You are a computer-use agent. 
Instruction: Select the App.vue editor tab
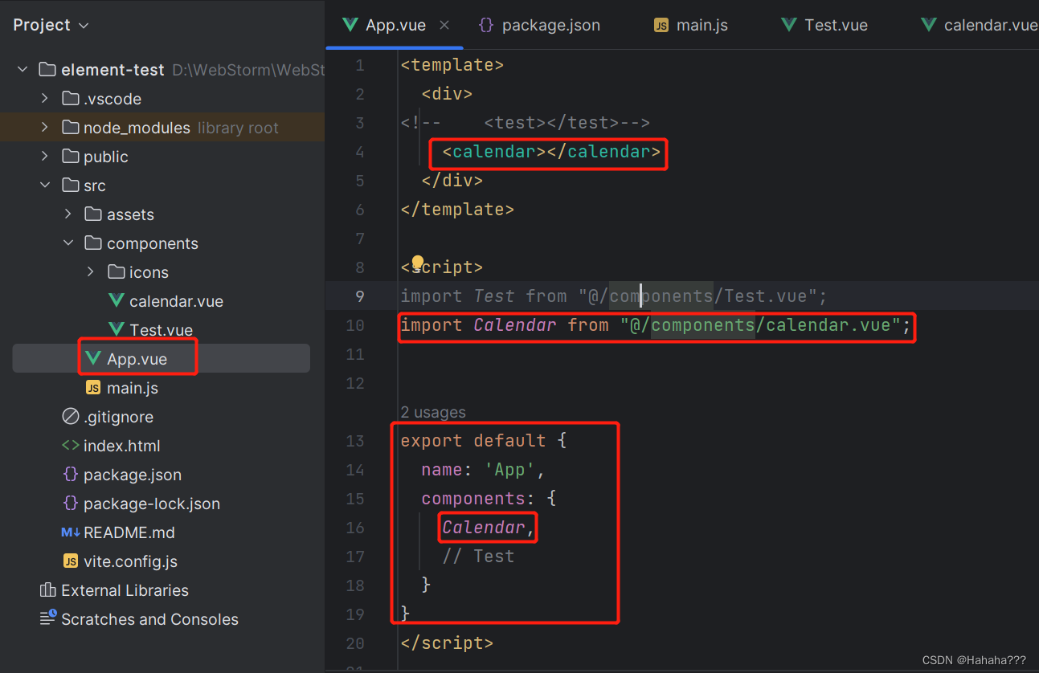tap(395, 25)
